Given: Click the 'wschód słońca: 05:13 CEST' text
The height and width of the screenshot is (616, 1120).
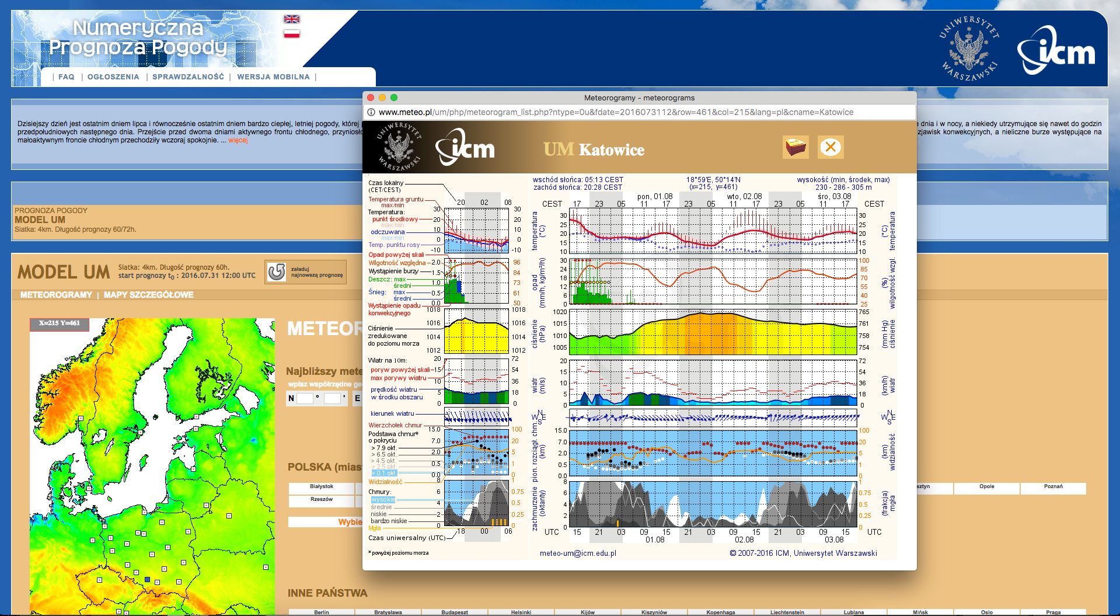Looking at the screenshot, I should (578, 180).
